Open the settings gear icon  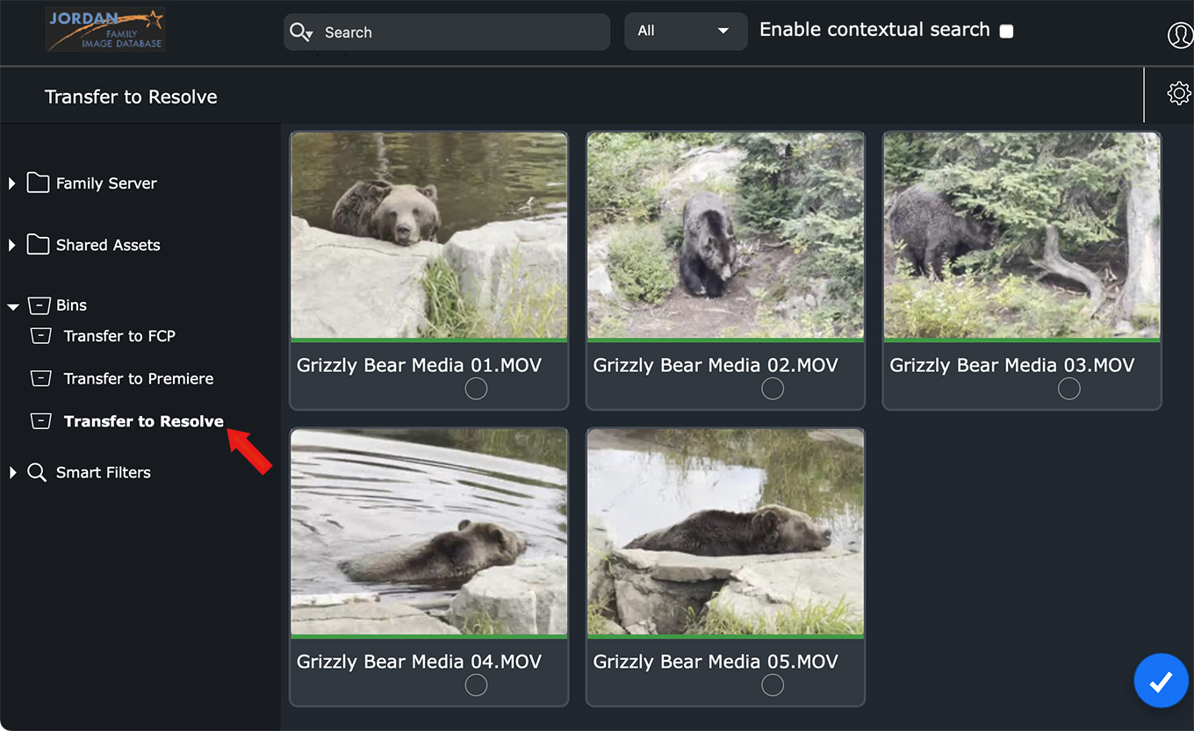pyautogui.click(x=1178, y=93)
